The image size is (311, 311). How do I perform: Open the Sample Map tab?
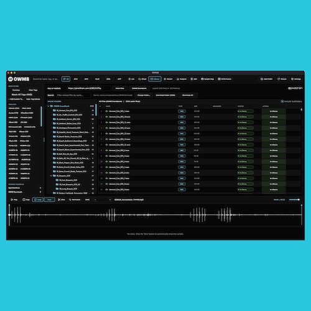(208, 79)
